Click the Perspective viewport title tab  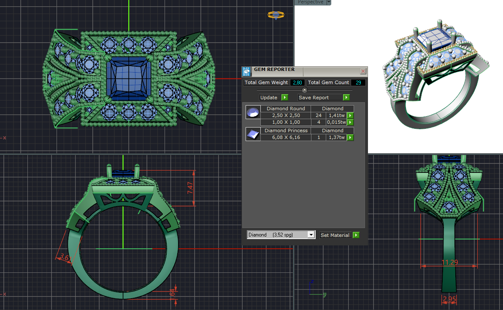click(x=311, y=2)
